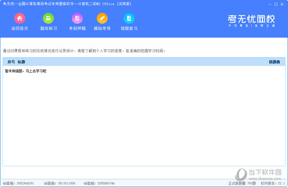
Task: Click the 错题复习 cyan icon
Action: (129, 18)
